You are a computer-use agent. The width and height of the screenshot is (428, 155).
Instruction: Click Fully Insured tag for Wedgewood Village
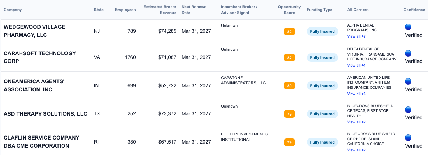[x=322, y=32]
